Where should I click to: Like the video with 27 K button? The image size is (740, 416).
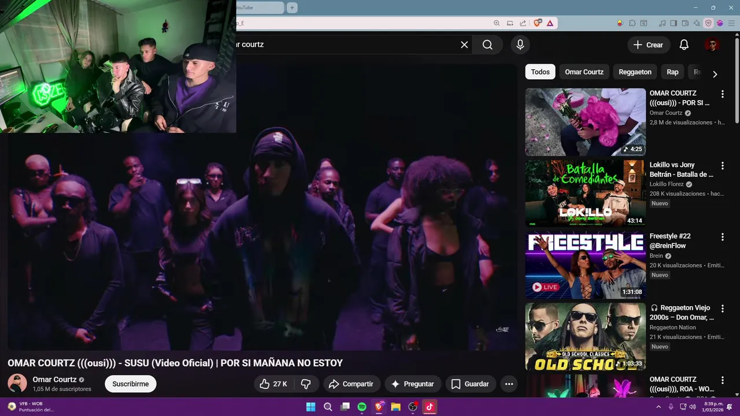tap(273, 384)
